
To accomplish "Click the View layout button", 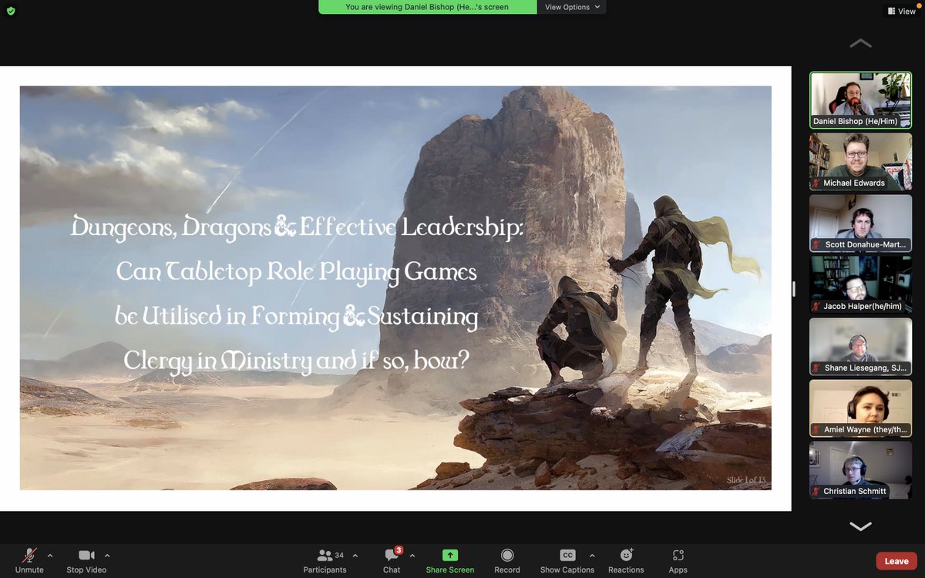I will click(x=901, y=11).
